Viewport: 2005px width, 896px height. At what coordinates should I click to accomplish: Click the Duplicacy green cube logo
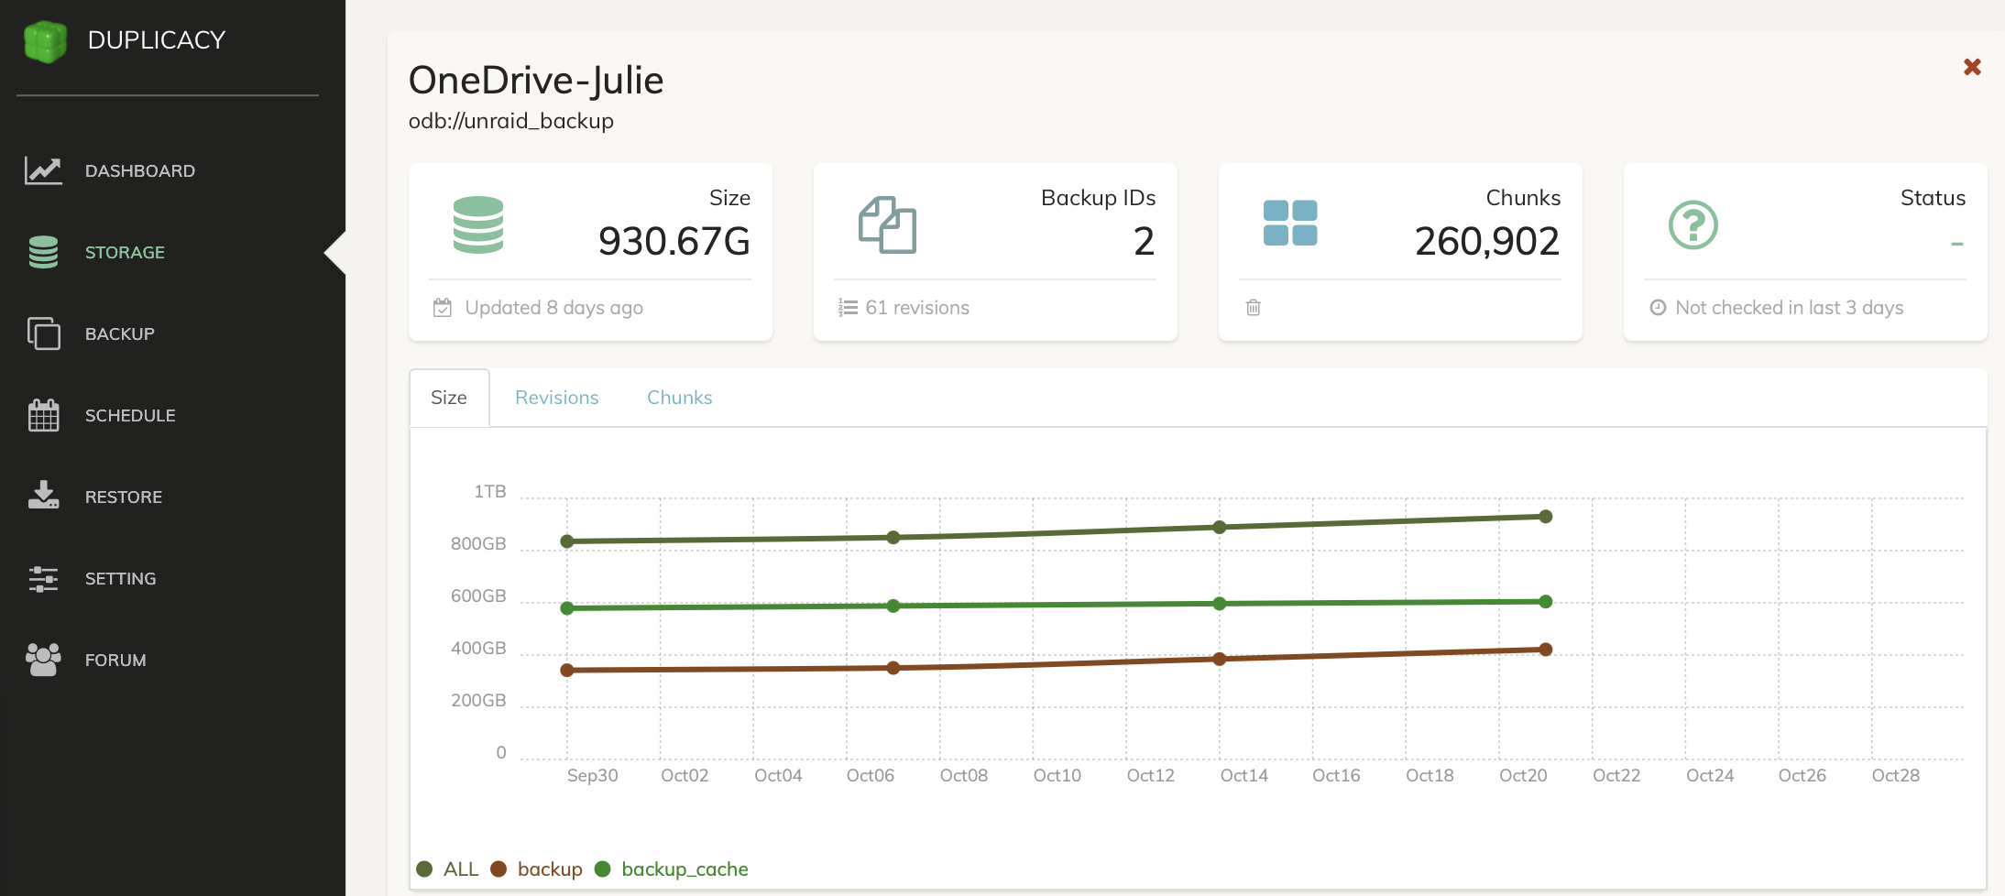[45, 41]
